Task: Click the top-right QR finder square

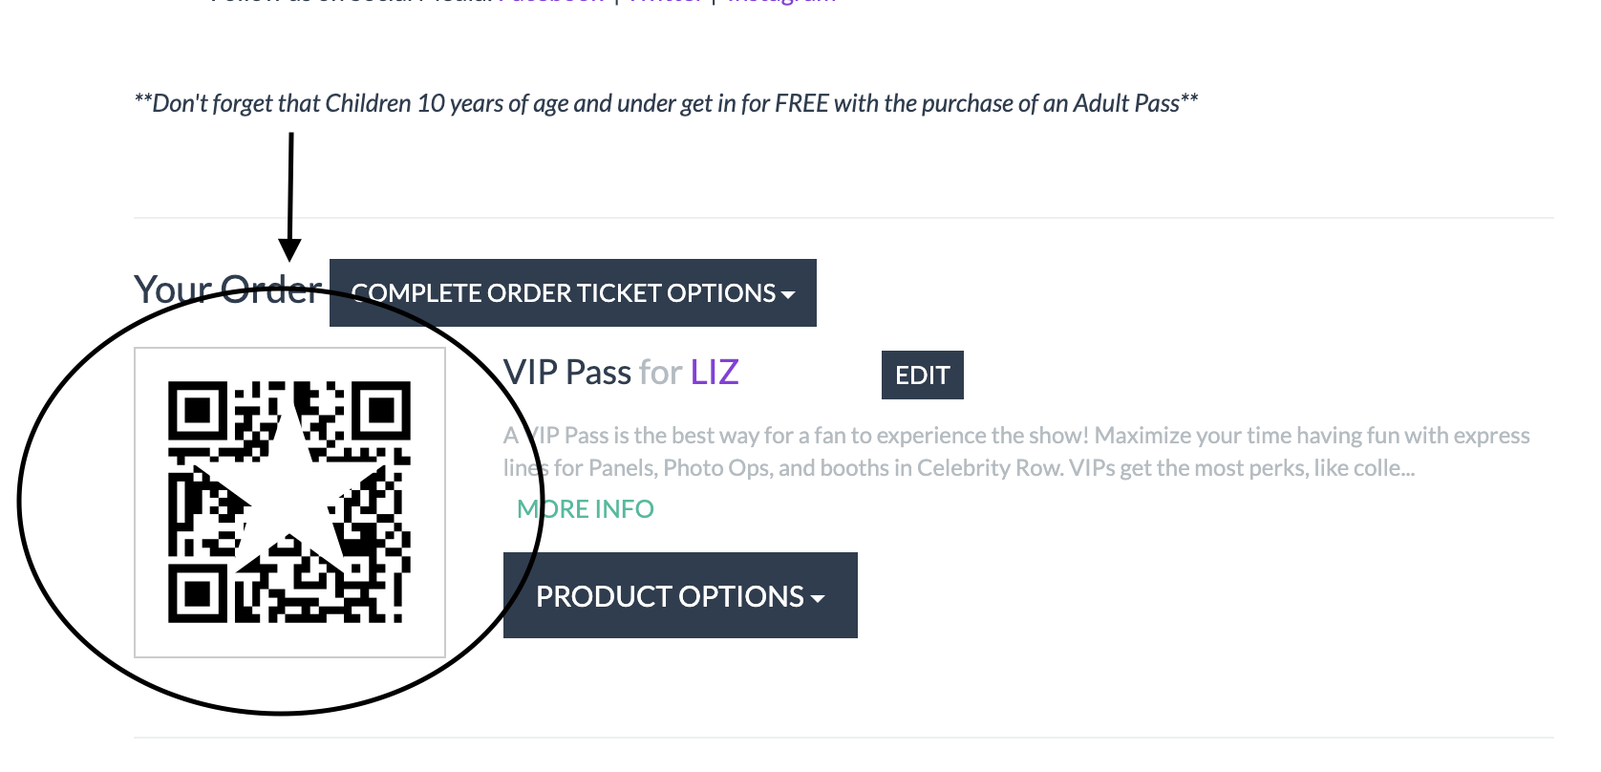Action: click(x=381, y=411)
